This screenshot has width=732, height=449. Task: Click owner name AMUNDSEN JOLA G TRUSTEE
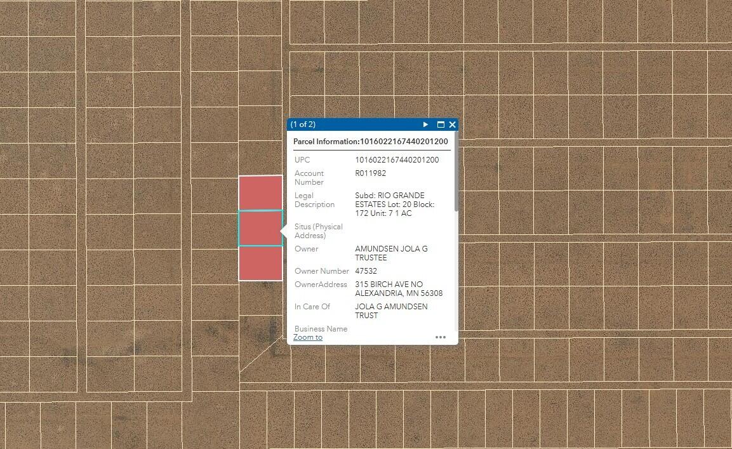point(391,253)
